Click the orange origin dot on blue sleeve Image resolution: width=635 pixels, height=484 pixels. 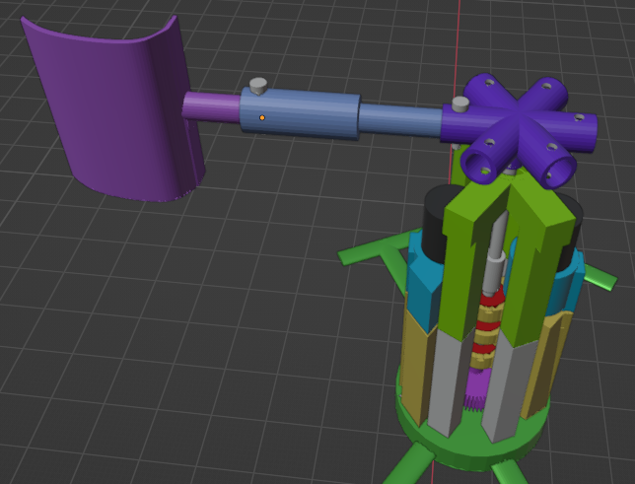(x=262, y=118)
